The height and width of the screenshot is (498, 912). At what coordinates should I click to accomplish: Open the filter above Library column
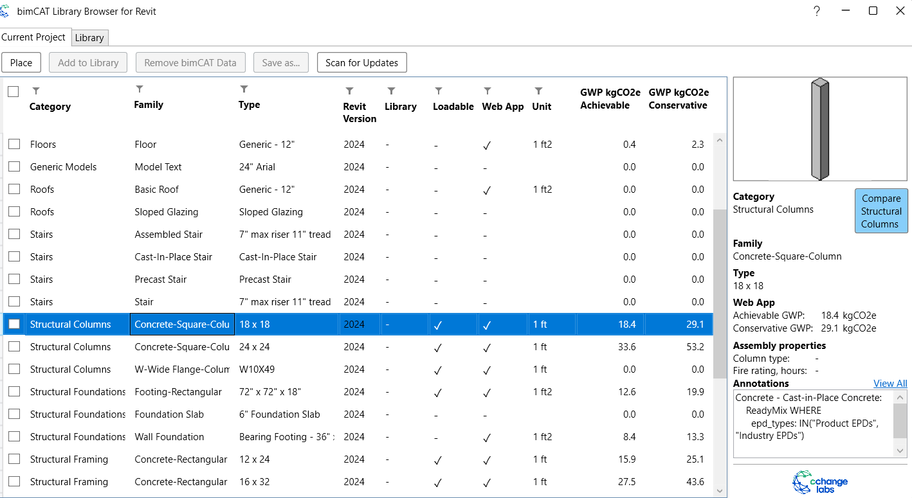391,91
